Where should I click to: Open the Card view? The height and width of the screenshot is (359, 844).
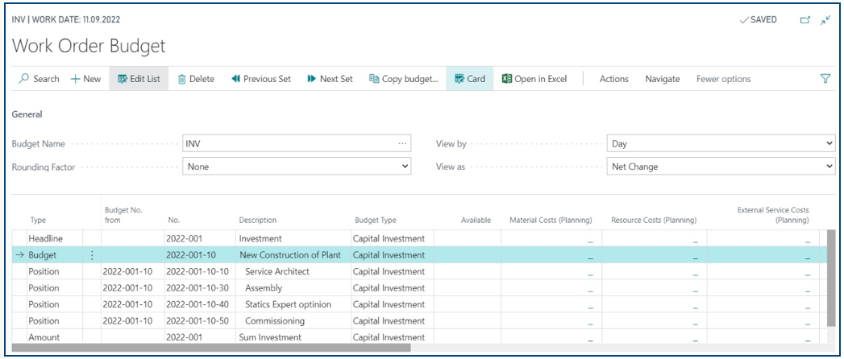click(470, 79)
